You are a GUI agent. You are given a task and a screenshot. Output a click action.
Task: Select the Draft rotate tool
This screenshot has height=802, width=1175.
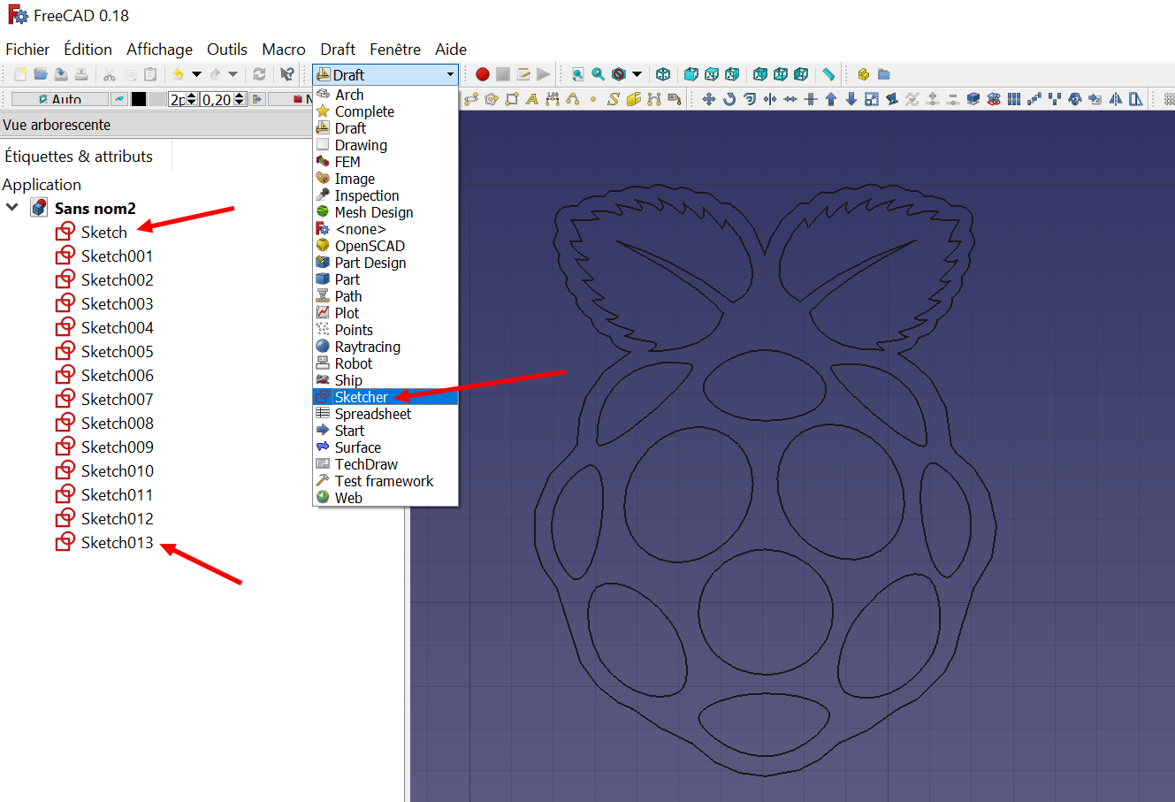point(729,99)
